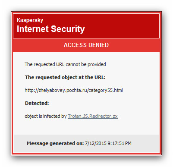Screen dimensions: 173x167
Task: Click the 'Message generated on:' label
Action: point(55,143)
